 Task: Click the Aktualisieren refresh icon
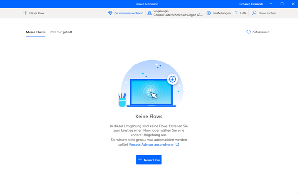248,32
